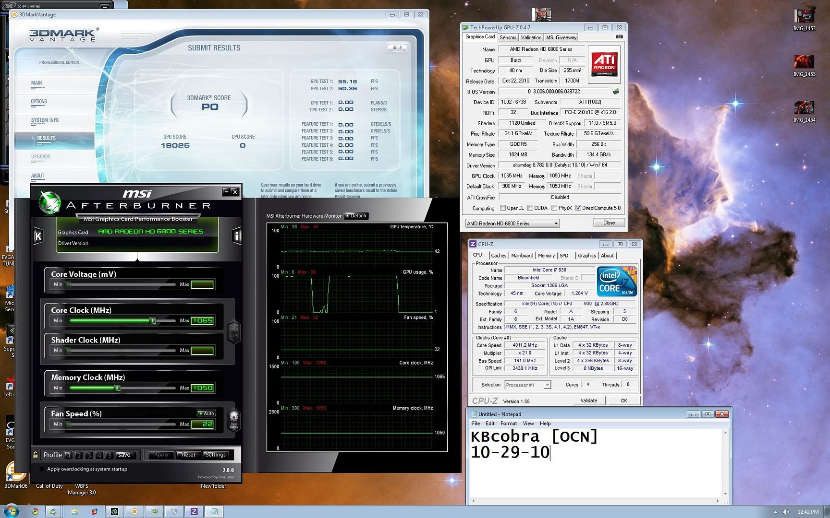Open the Windows Start menu

[11, 511]
